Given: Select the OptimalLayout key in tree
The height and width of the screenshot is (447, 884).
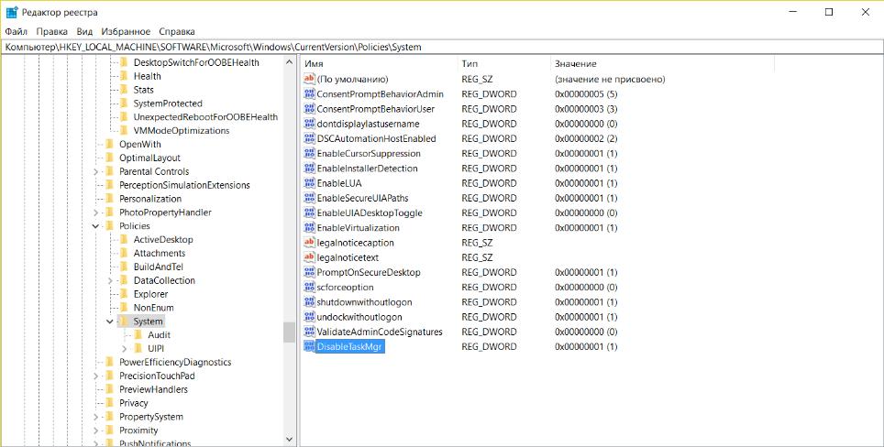Looking at the screenshot, I should [149, 158].
